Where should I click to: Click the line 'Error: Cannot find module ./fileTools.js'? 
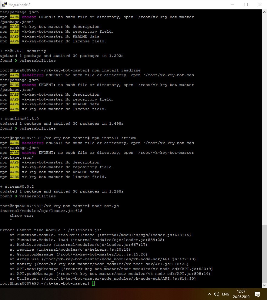(51, 230)
